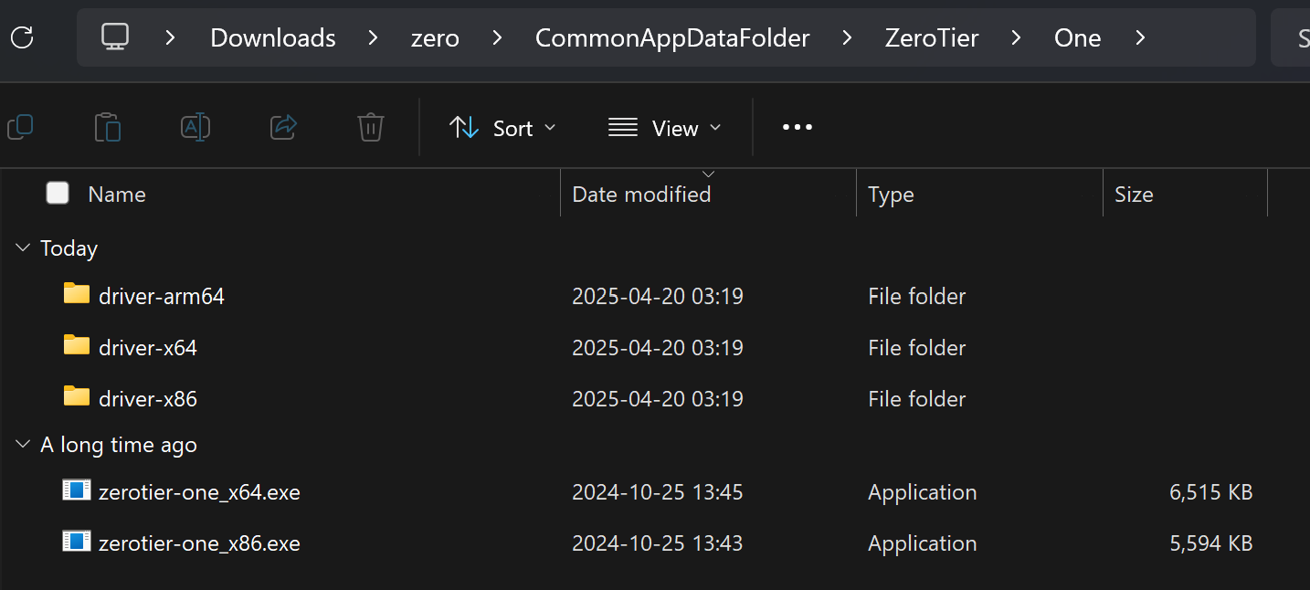Image resolution: width=1310 pixels, height=590 pixels.
Task: Click the search box beside the address bar
Action: 1290,37
